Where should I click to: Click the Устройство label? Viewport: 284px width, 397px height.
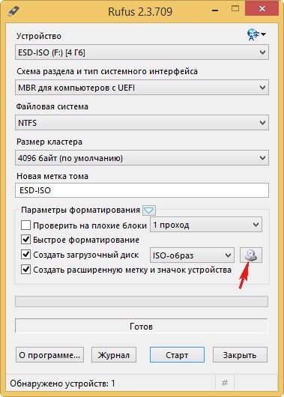click(39, 36)
